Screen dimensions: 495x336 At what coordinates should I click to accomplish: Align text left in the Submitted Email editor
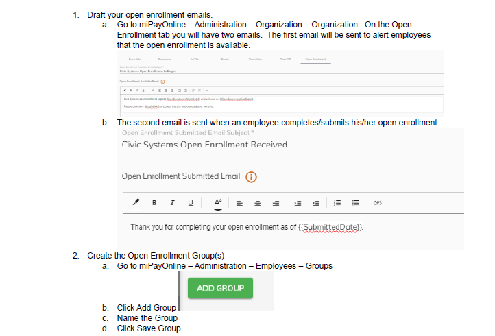point(239,203)
